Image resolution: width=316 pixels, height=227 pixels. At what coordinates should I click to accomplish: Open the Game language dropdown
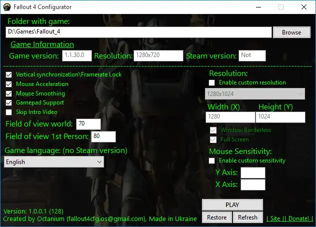[54, 162]
